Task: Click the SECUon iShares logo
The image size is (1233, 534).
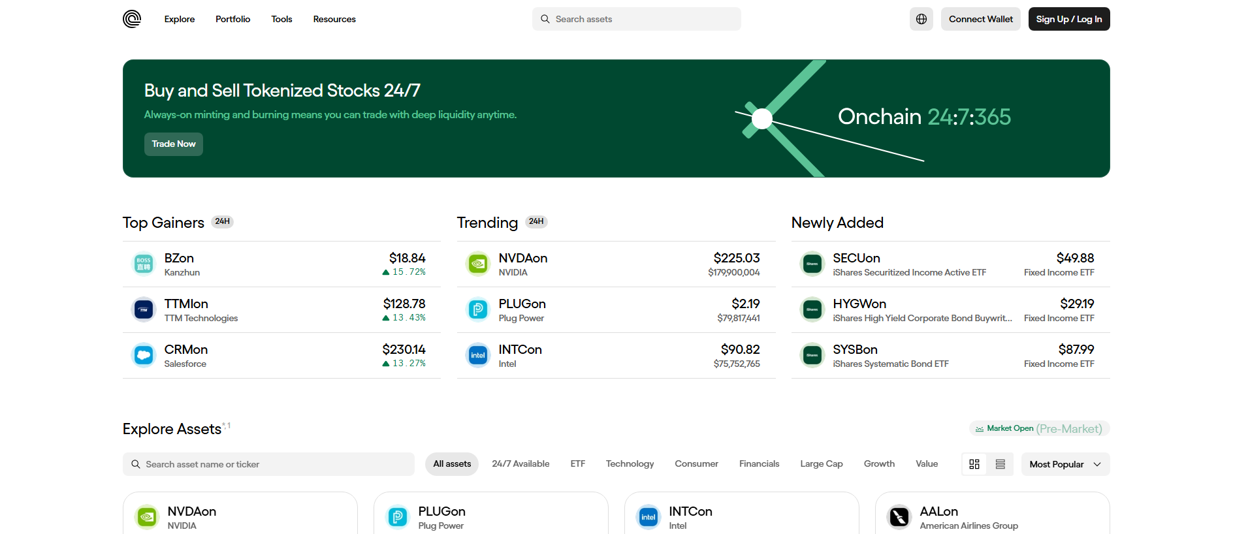Action: pos(812,264)
